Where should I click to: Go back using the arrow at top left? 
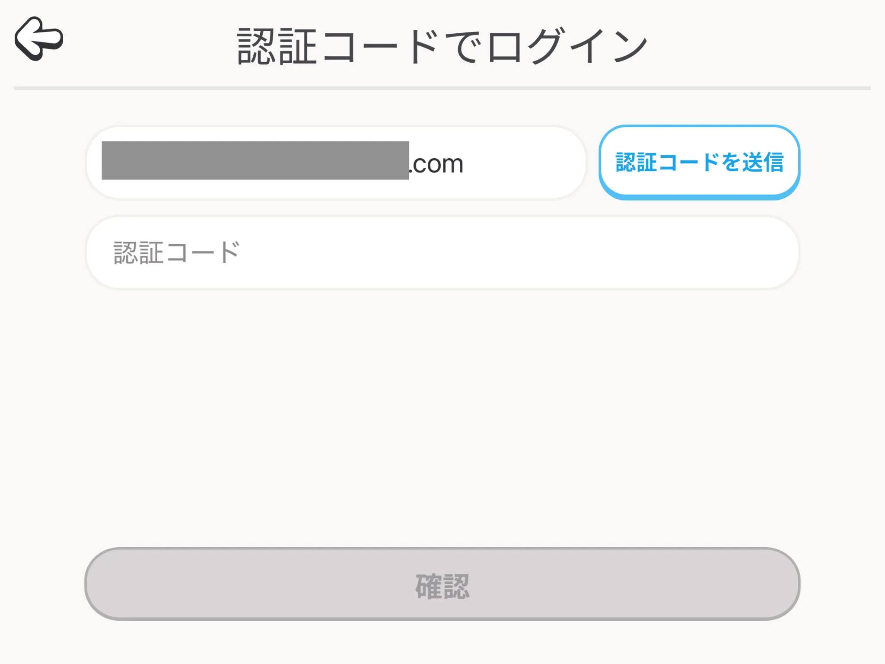pyautogui.click(x=39, y=39)
